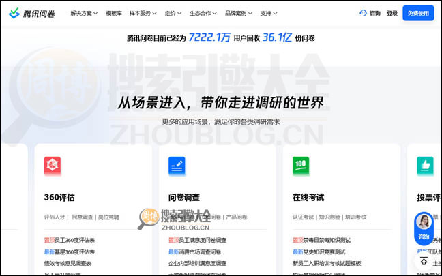Open template 员工满意度问卷调查
Image resolution: width=442 pixels, height=276 pixels.
203,241
